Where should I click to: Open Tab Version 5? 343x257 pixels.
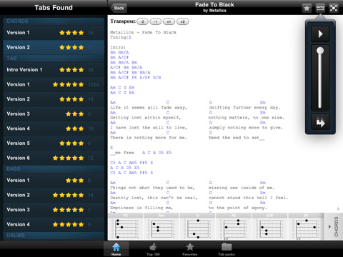[x=54, y=143]
